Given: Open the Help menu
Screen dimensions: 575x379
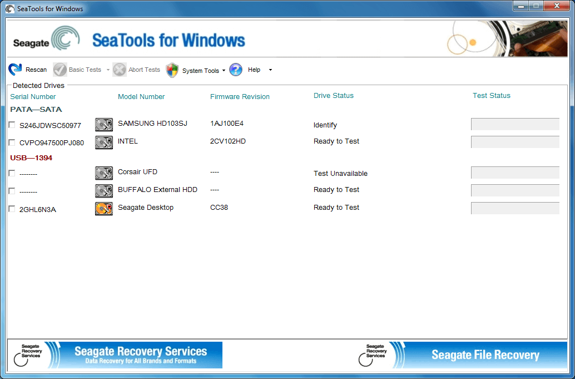Looking at the screenshot, I should (253, 70).
